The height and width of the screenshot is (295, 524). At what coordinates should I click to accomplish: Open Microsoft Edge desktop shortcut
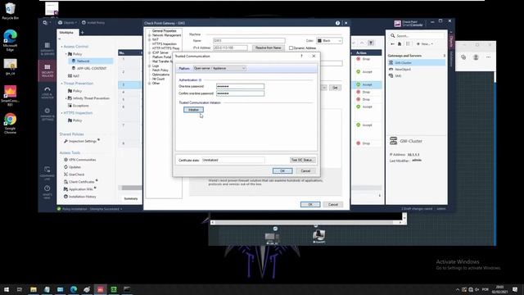[10, 40]
